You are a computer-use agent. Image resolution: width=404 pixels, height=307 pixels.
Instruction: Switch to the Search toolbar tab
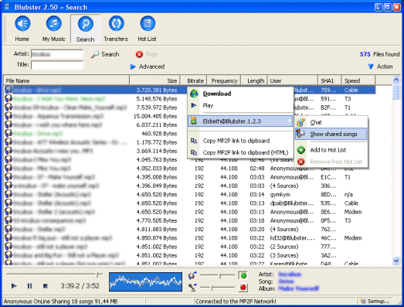85,29
